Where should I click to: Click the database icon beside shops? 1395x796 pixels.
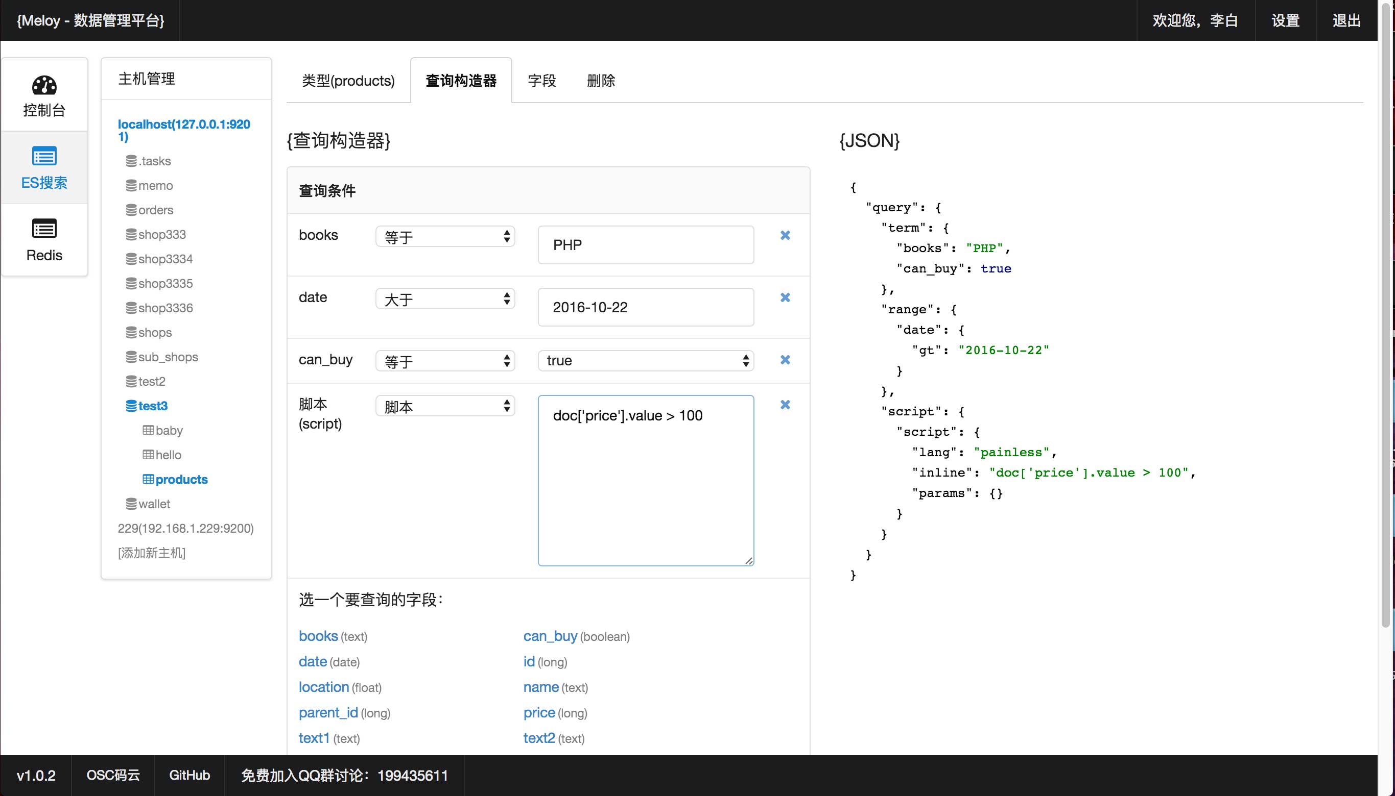pos(131,332)
